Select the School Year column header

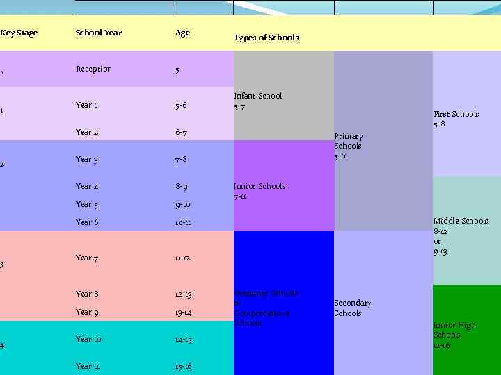(x=99, y=33)
